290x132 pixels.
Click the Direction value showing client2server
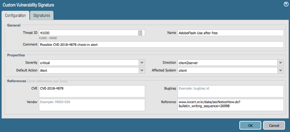point(228,63)
